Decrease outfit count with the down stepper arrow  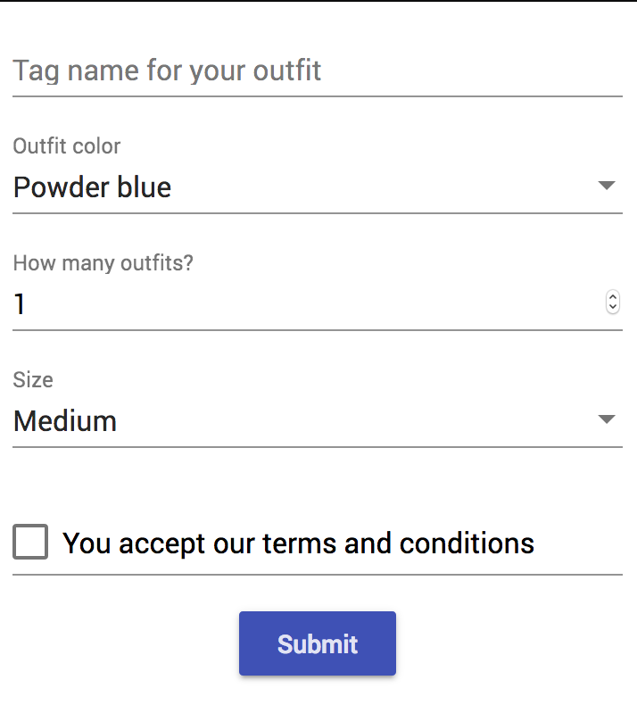[613, 307]
